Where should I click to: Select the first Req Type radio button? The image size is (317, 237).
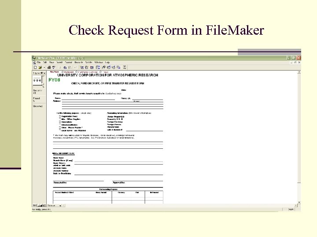coord(63,72)
